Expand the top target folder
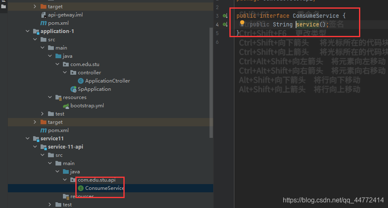The height and width of the screenshot is (208, 388). tap(35, 7)
